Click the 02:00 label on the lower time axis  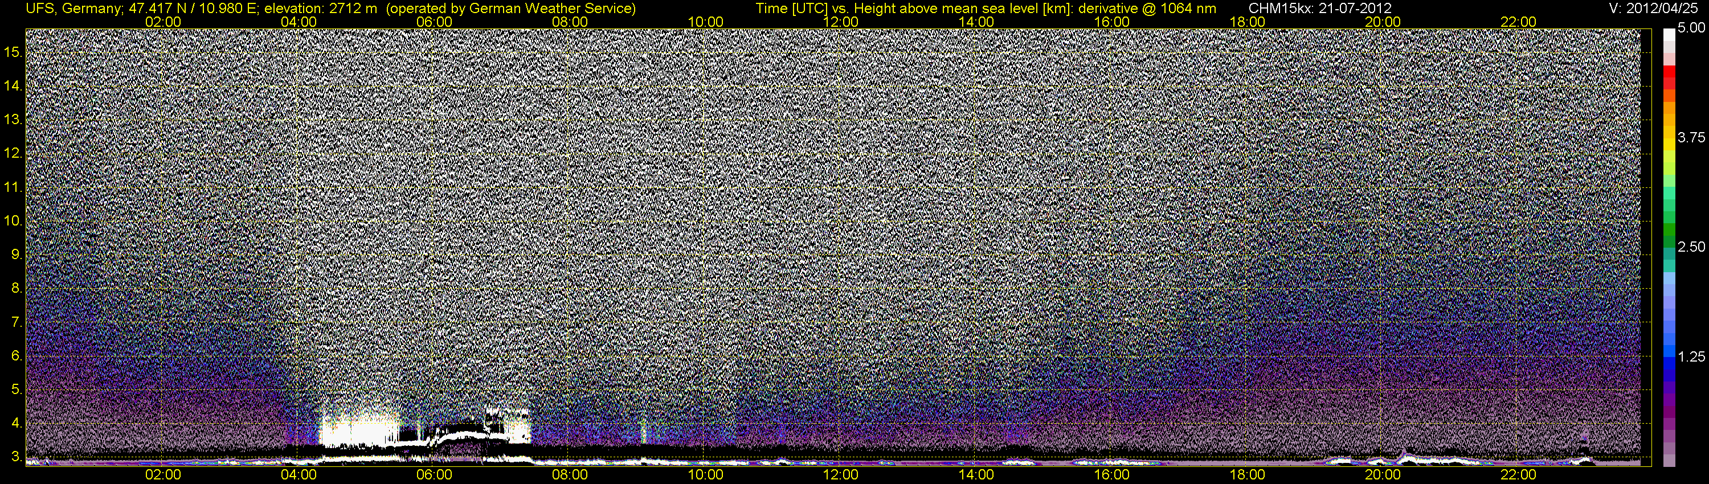163,475
